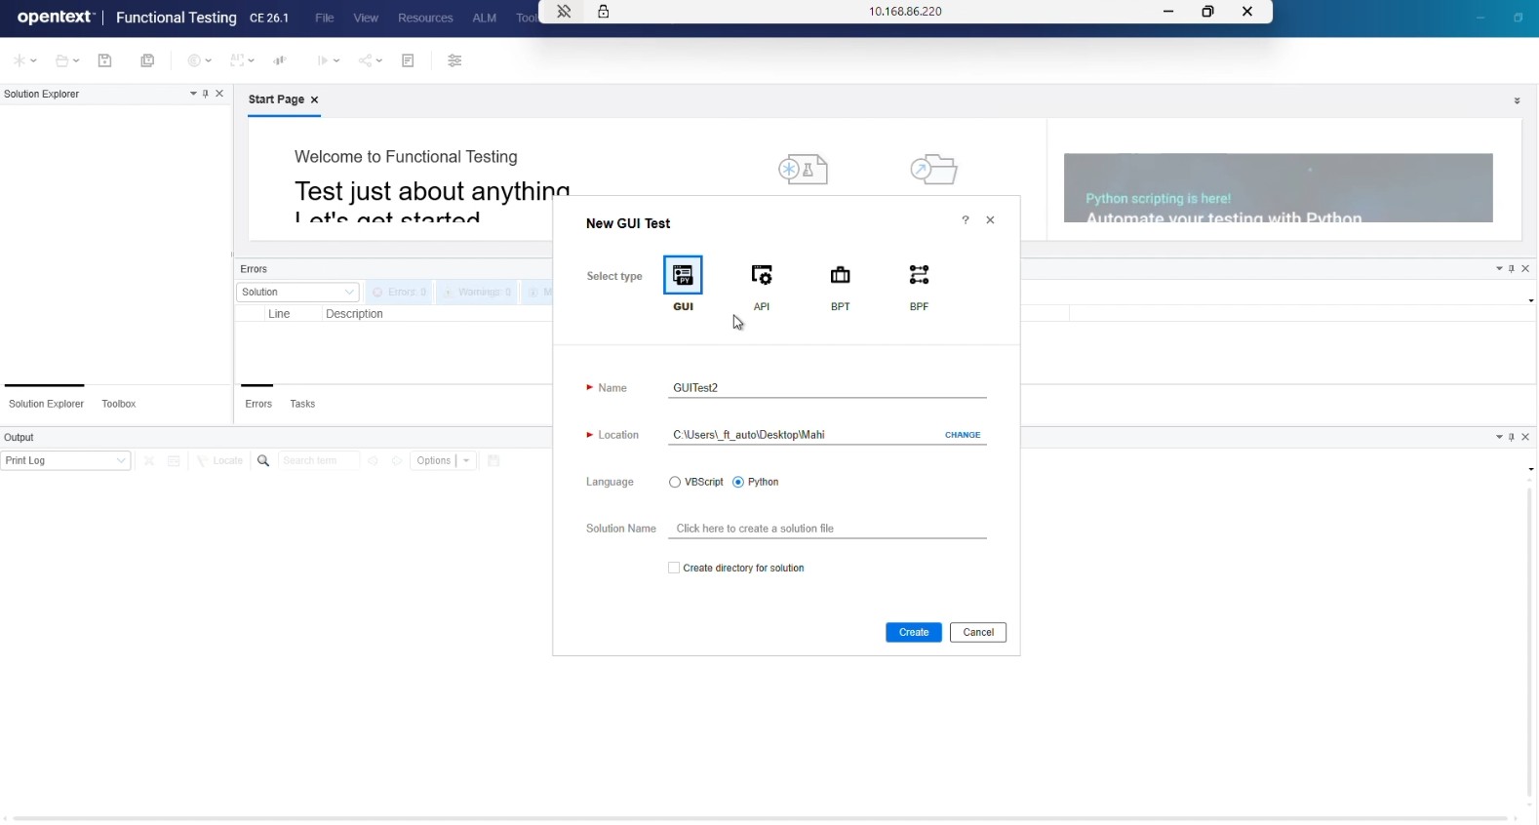Select the API test type icon
The image size is (1539, 825).
coord(762,276)
